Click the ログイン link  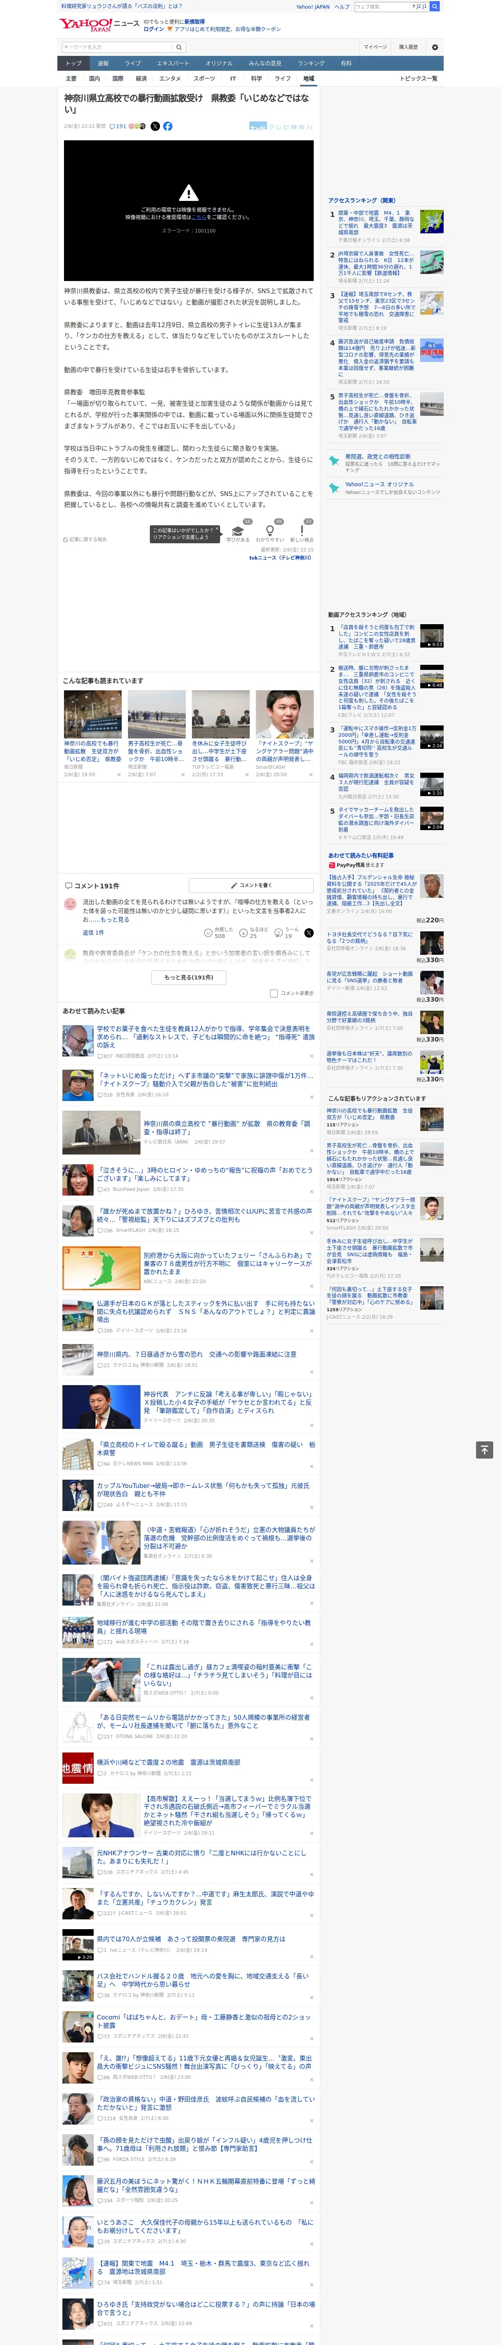[x=154, y=29]
